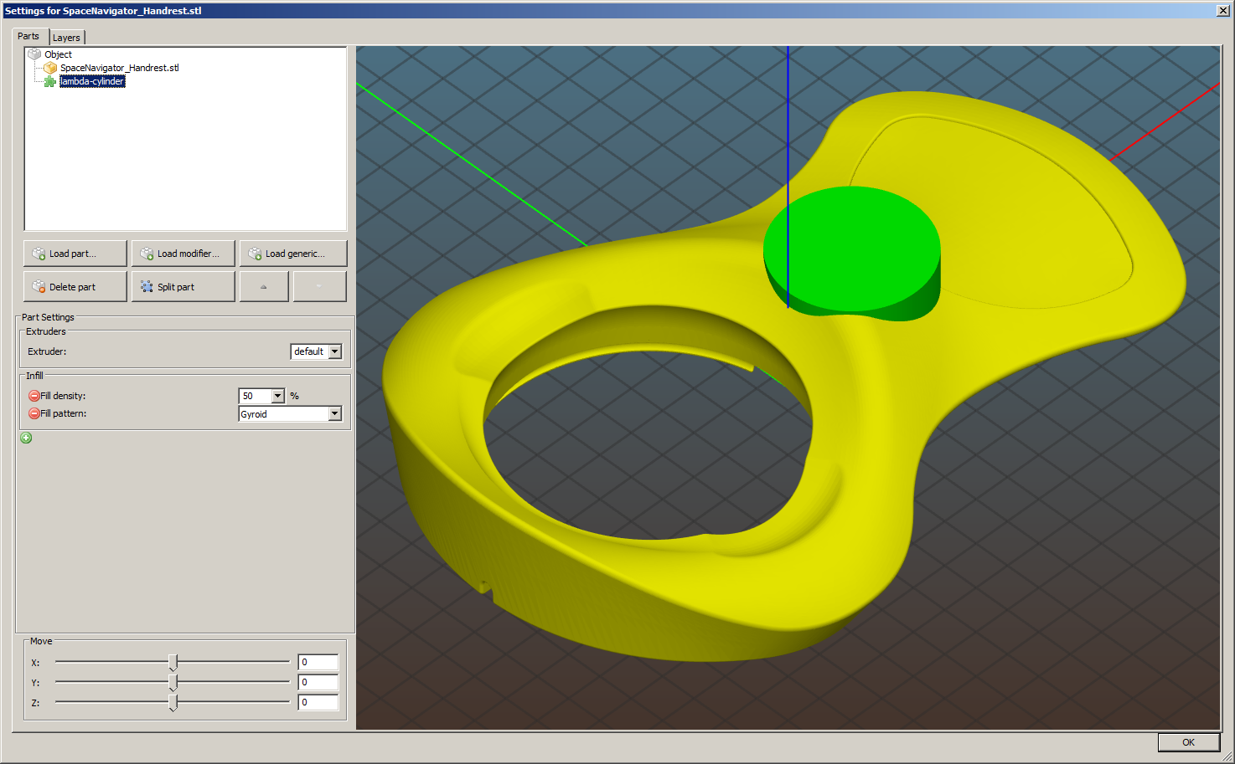Click the Z move slider handle
1235x764 pixels.
point(173,703)
